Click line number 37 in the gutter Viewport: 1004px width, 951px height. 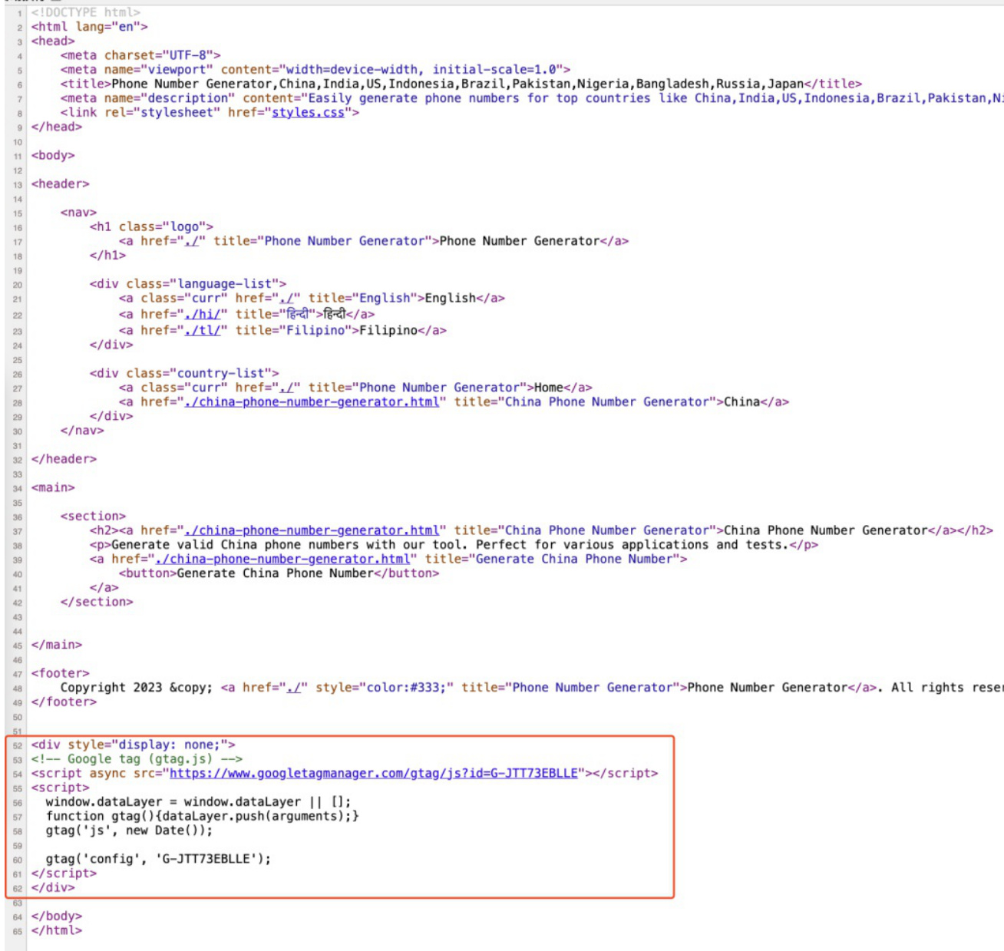(x=17, y=531)
